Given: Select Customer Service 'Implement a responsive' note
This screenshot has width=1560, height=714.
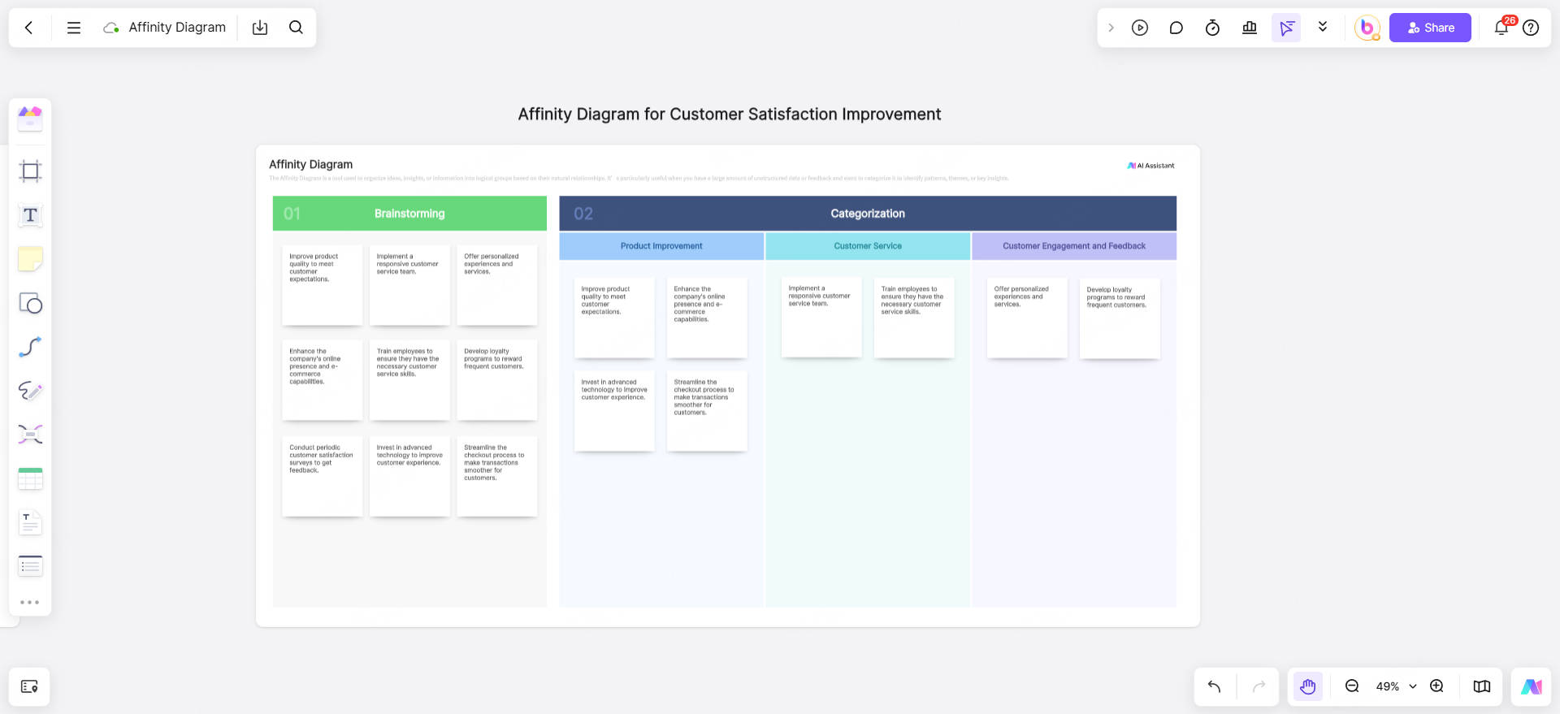Looking at the screenshot, I should pyautogui.click(x=821, y=318).
